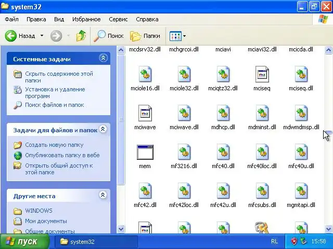Image resolution: width=333 pixels, height=249 pixels.
Task: Click the 15:58 taskbar clock
Action: pyautogui.click(x=318, y=241)
